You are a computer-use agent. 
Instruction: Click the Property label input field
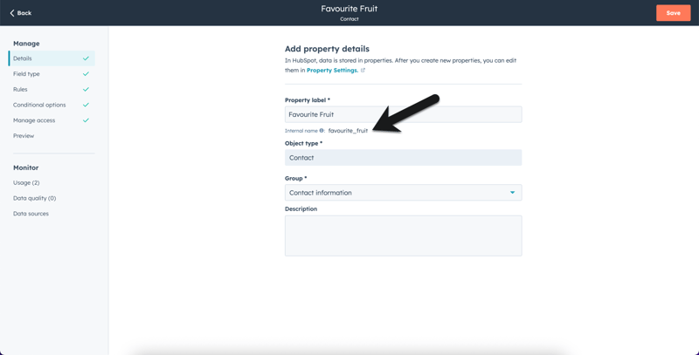pos(403,114)
